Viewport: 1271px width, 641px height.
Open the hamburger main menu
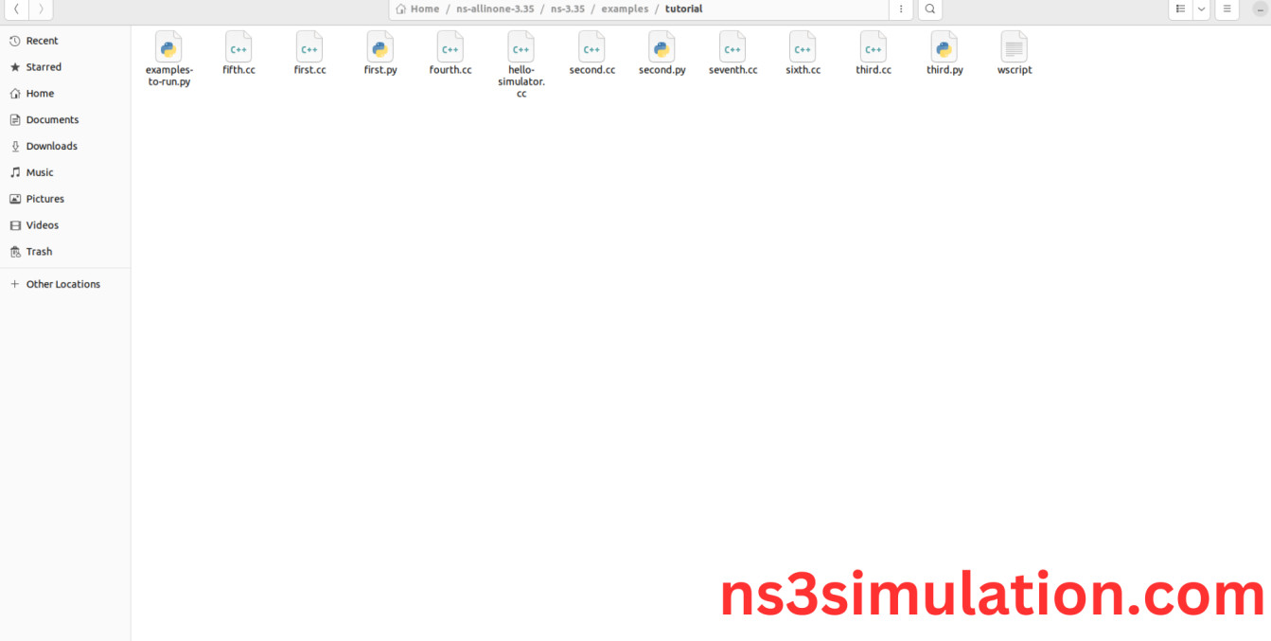pos(1227,9)
